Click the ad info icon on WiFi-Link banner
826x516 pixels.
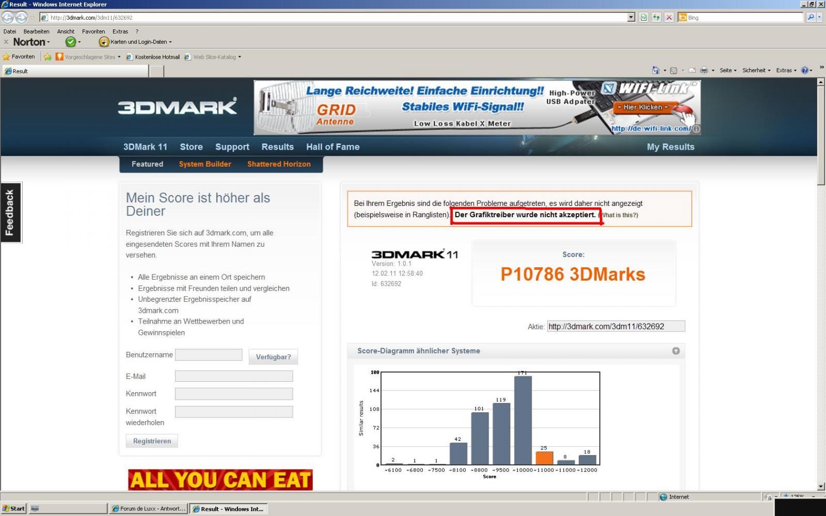[x=696, y=129]
